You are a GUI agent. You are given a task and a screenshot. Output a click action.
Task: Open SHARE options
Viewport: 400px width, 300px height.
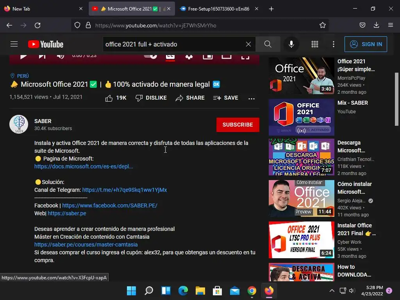(x=190, y=98)
